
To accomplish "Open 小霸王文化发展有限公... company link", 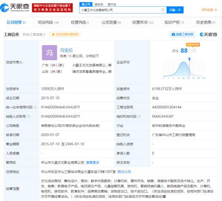I will (92, 65).
